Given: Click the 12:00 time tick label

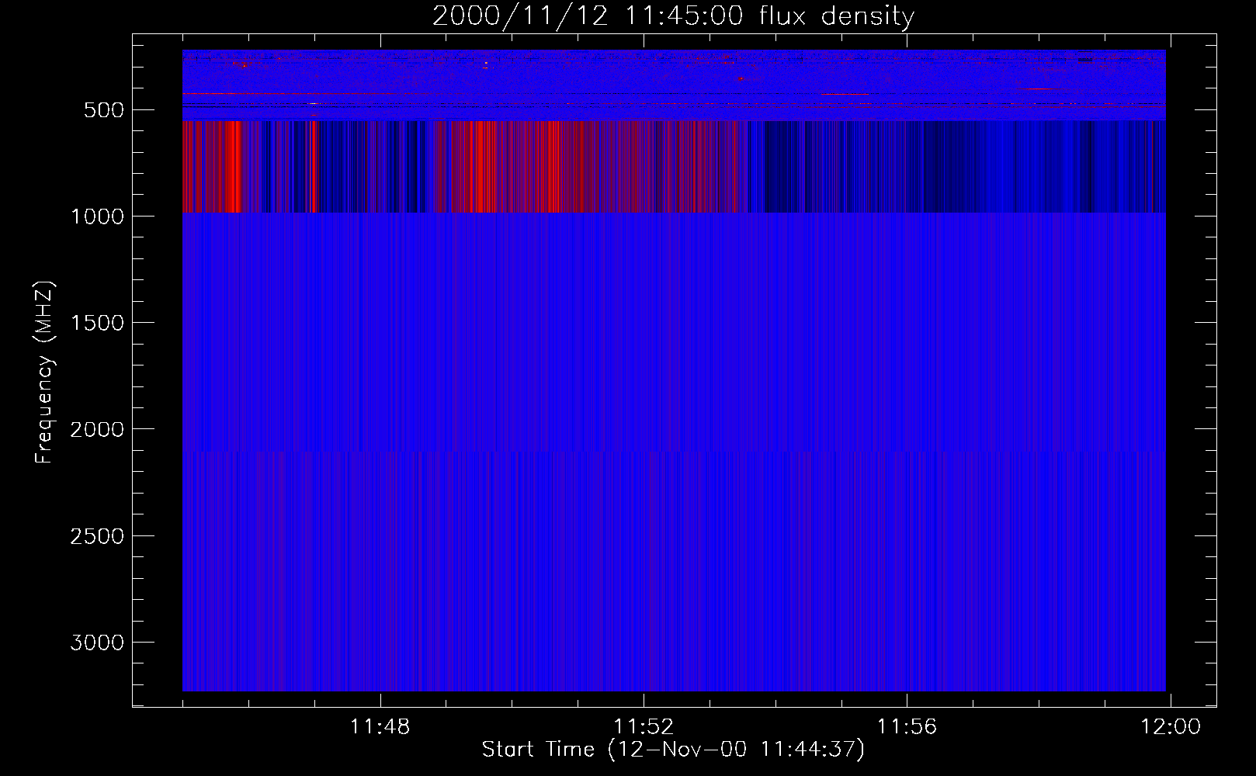Looking at the screenshot, I should click(x=1170, y=727).
